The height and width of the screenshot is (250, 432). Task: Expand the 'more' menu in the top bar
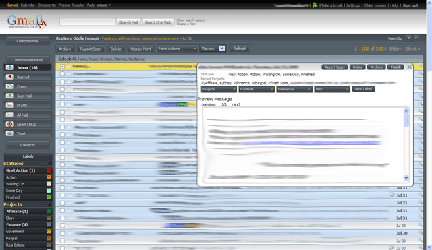(103, 5)
